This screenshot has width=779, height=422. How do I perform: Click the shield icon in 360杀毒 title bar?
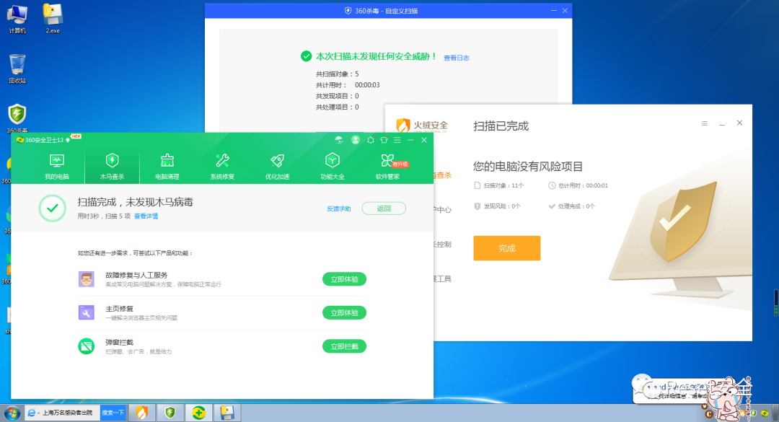point(348,10)
